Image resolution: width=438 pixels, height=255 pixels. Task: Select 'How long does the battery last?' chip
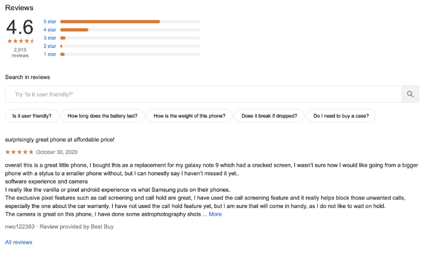[102, 116]
